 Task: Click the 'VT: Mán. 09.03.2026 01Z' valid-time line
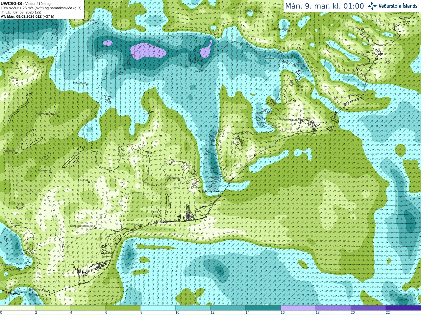pyautogui.click(x=27, y=16)
